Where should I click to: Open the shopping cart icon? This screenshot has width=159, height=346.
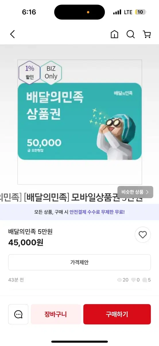pos(147,34)
